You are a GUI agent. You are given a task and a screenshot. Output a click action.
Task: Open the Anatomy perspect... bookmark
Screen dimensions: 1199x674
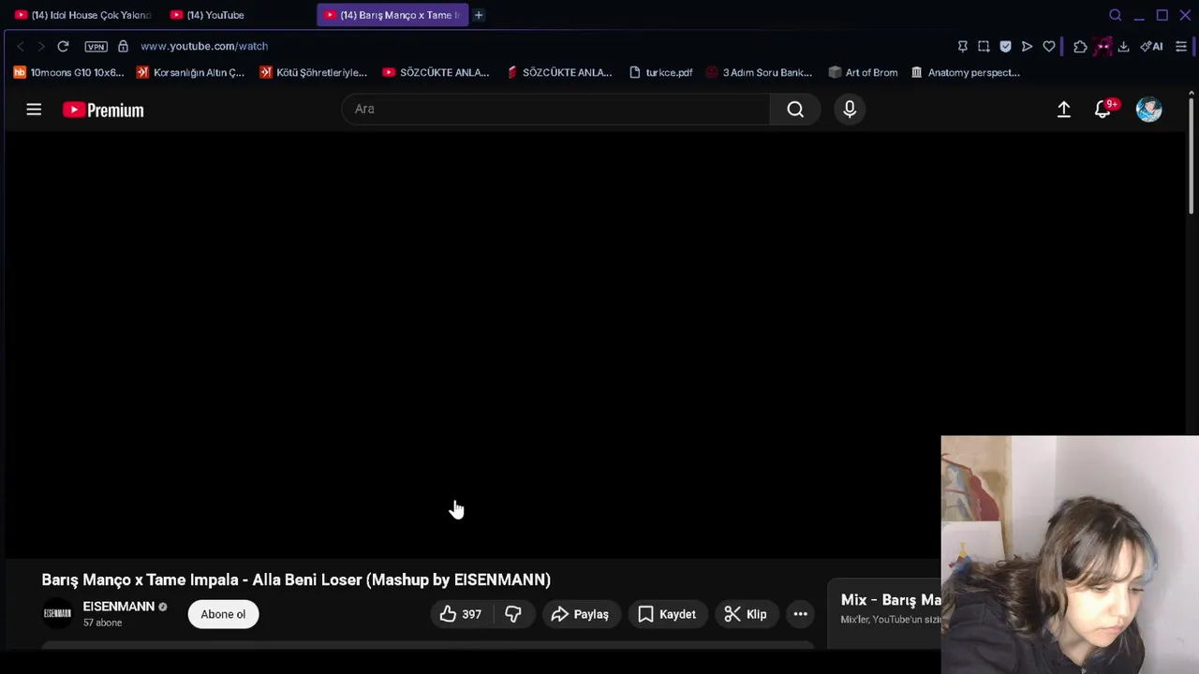(x=965, y=72)
